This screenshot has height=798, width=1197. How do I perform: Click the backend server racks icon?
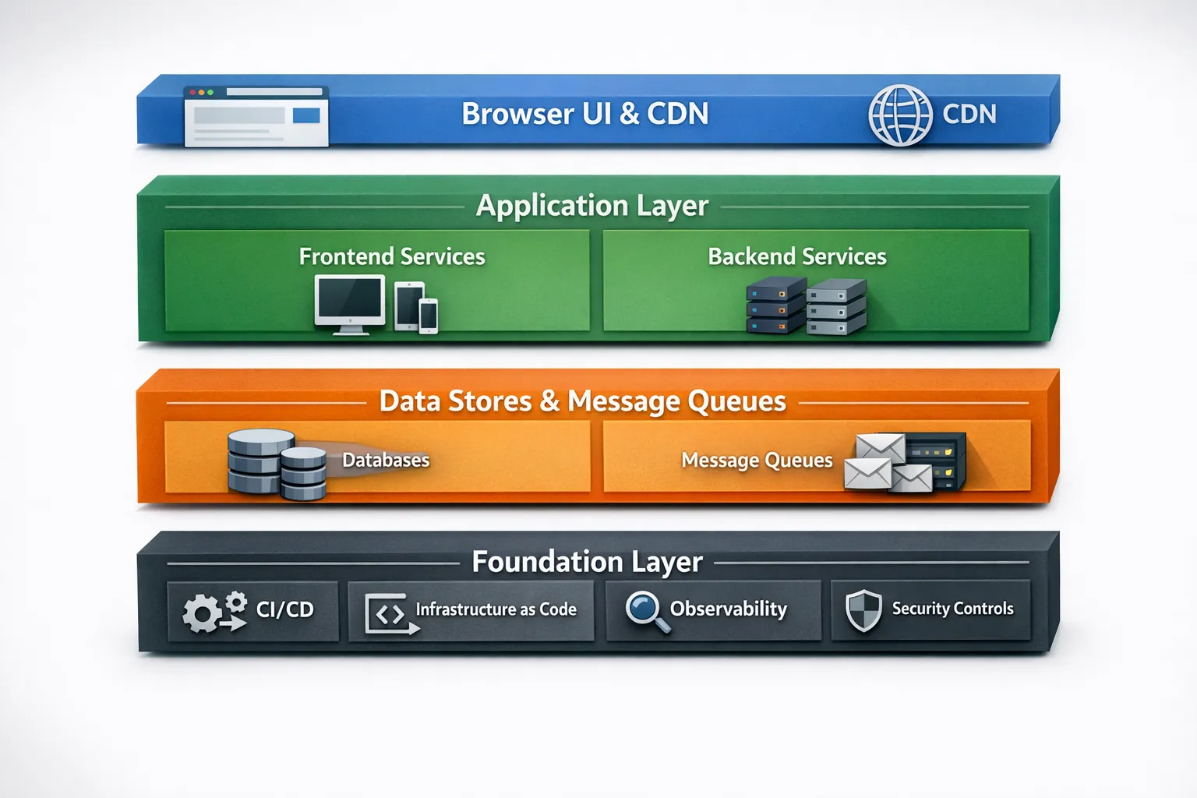point(806,306)
